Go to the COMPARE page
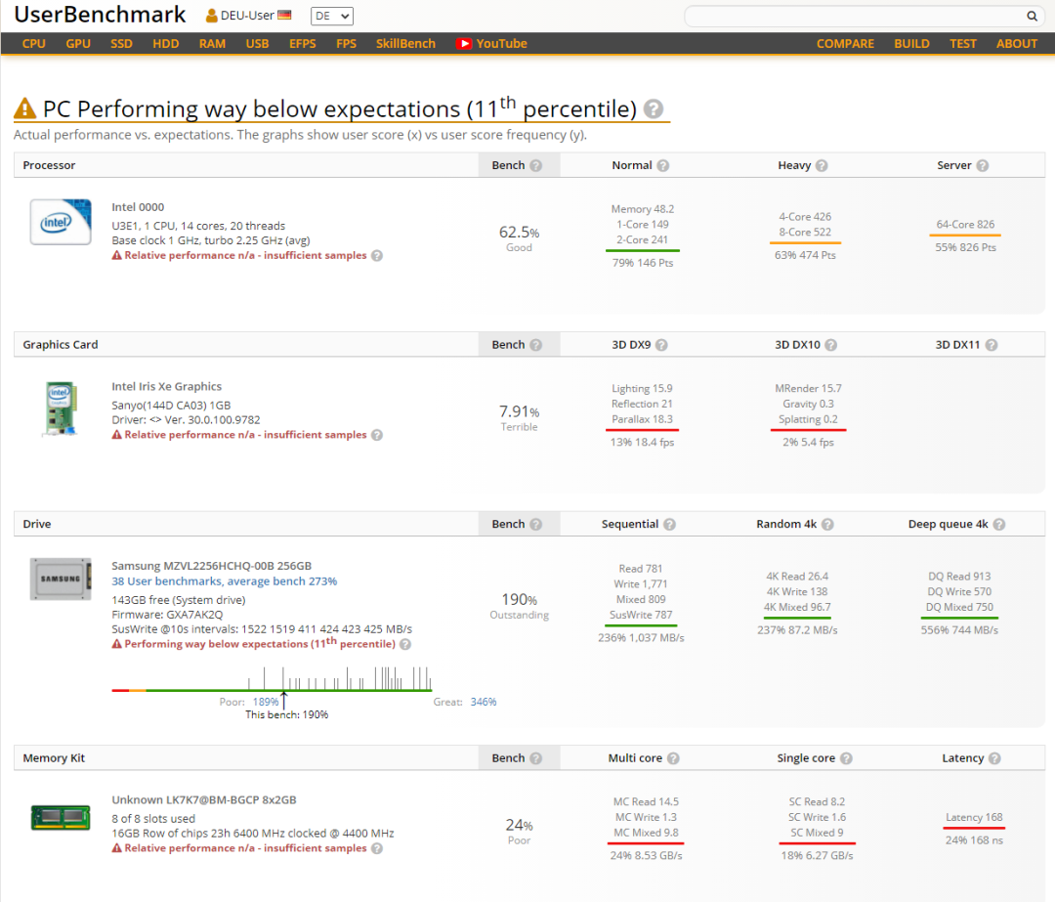Screen dimensions: 1055x902 click(x=845, y=44)
